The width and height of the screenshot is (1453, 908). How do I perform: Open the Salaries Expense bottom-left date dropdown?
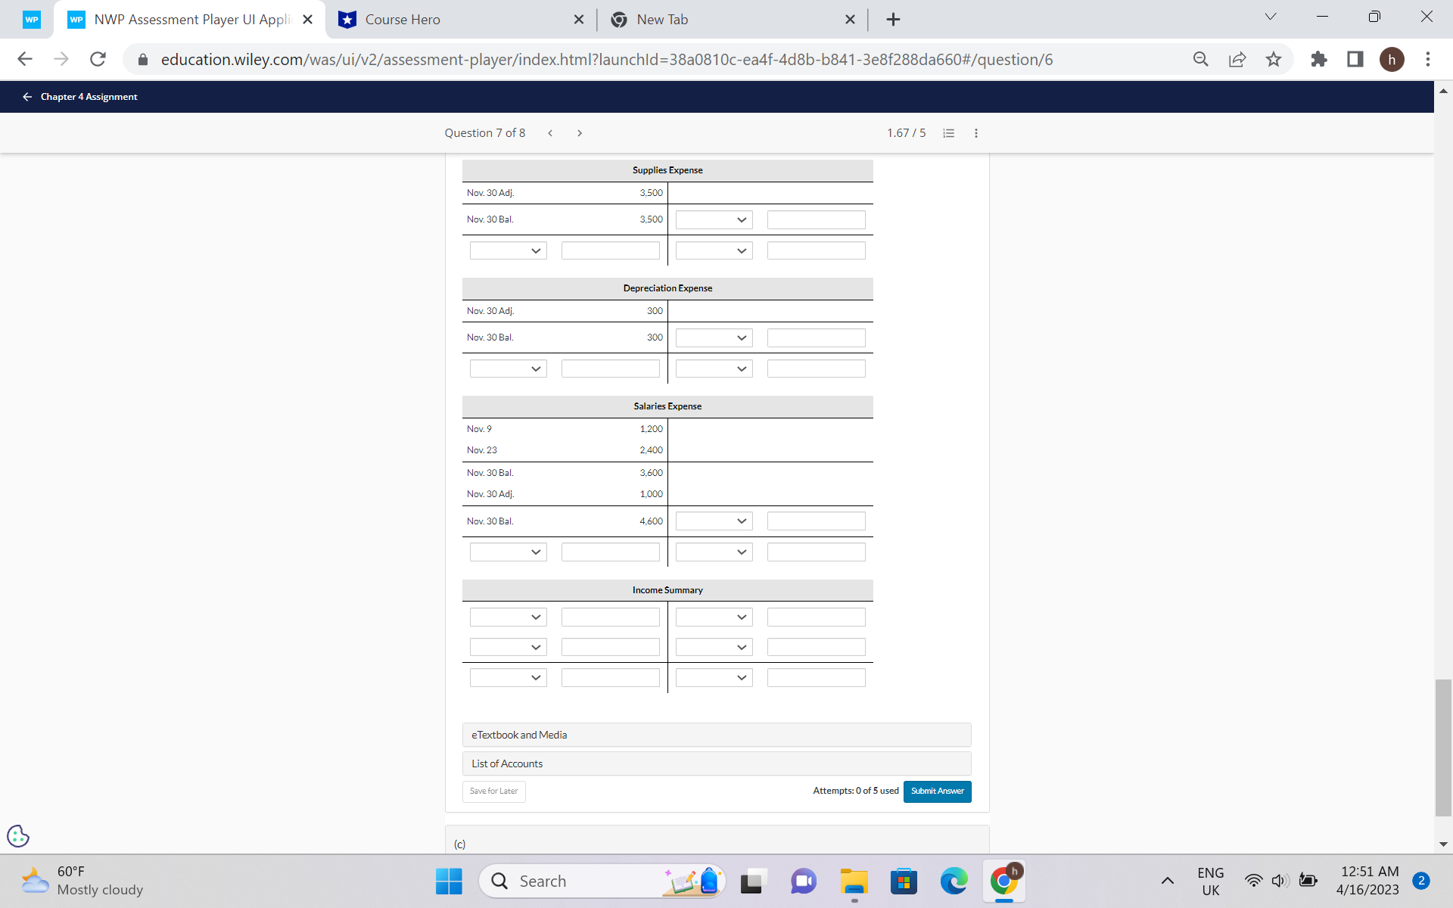(x=508, y=552)
